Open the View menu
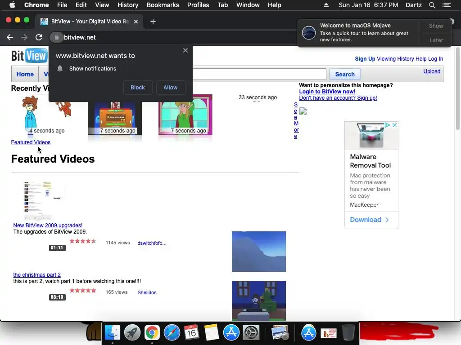This screenshot has height=345, width=461. [x=102, y=5]
